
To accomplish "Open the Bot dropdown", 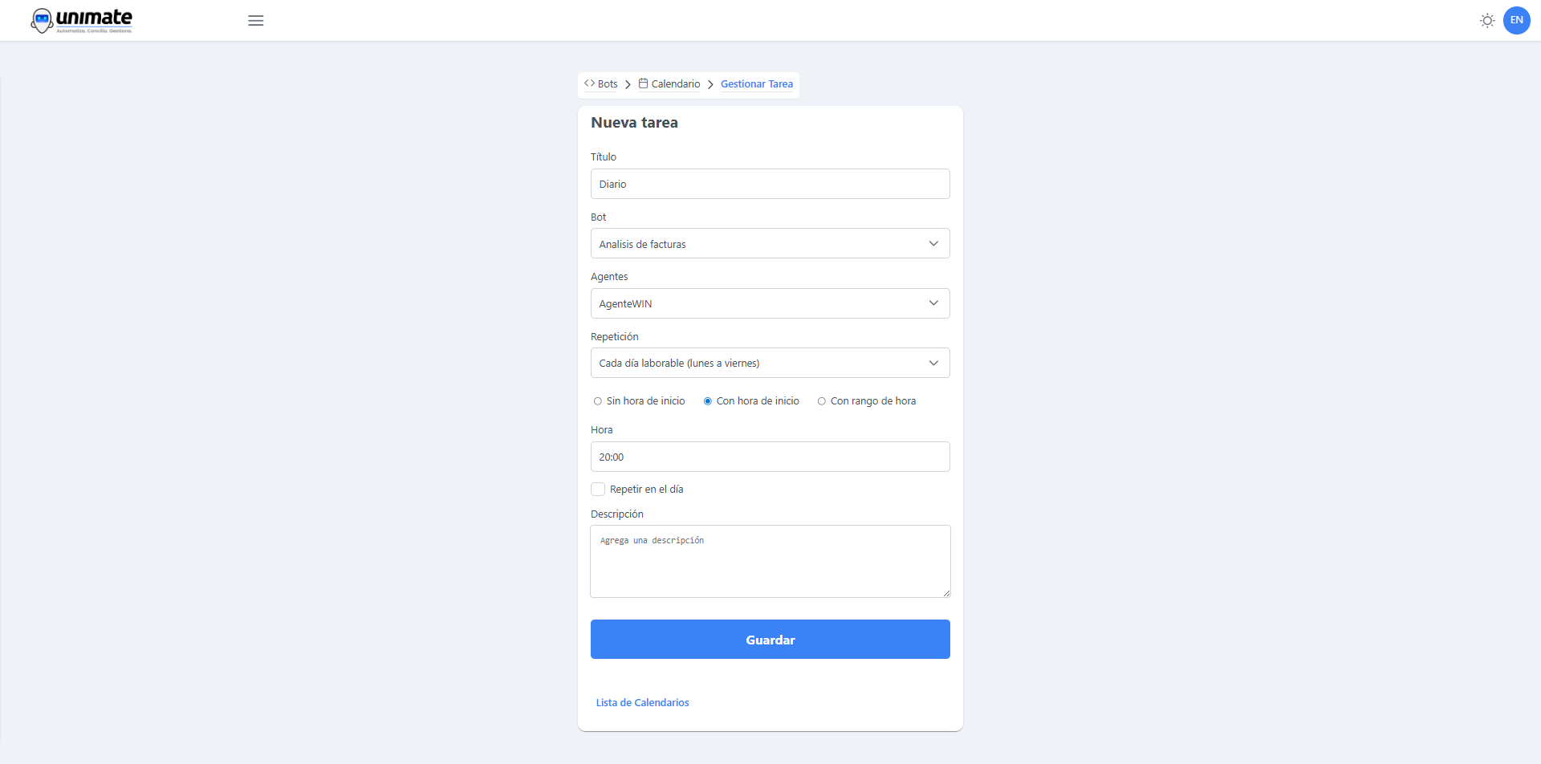I will pyautogui.click(x=770, y=244).
